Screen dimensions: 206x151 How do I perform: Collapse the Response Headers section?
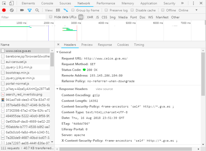click(57, 89)
